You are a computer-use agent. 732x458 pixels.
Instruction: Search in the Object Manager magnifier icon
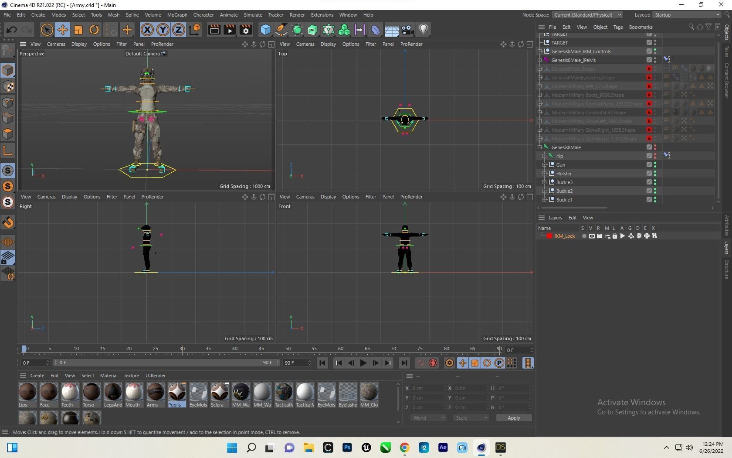(691, 27)
